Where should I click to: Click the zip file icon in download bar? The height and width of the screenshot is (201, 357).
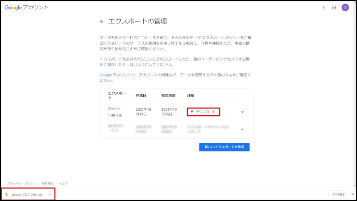point(7,194)
